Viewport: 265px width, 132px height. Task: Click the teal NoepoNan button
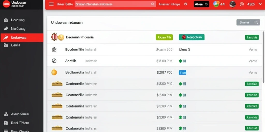tap(192, 37)
